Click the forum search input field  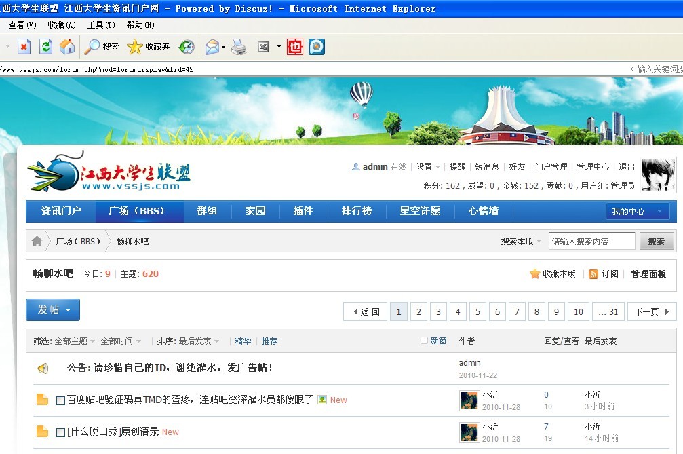[x=591, y=241]
